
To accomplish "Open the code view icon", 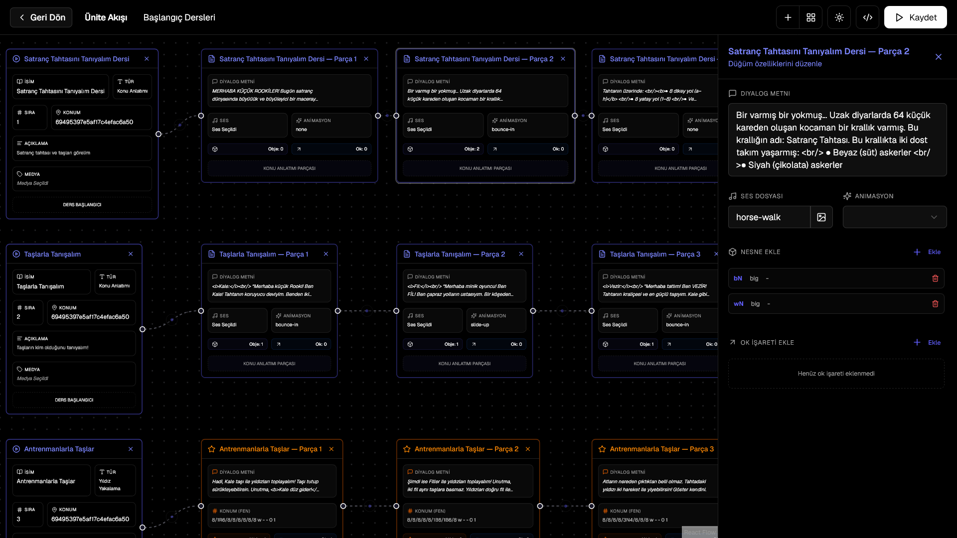I will (868, 17).
